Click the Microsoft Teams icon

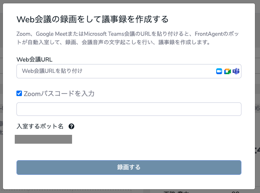pyautogui.click(x=236, y=71)
